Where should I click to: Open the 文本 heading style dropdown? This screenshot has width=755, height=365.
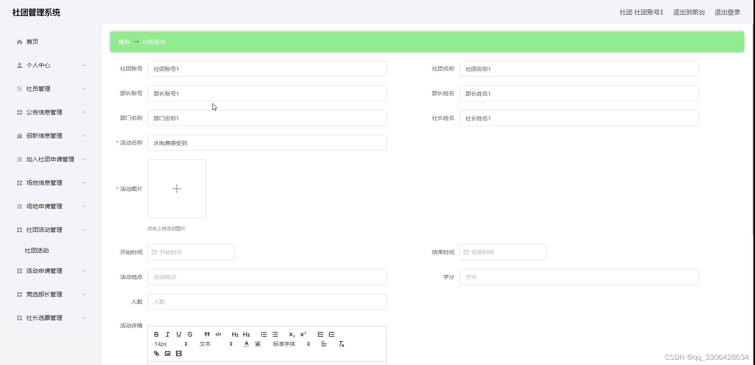(216, 344)
